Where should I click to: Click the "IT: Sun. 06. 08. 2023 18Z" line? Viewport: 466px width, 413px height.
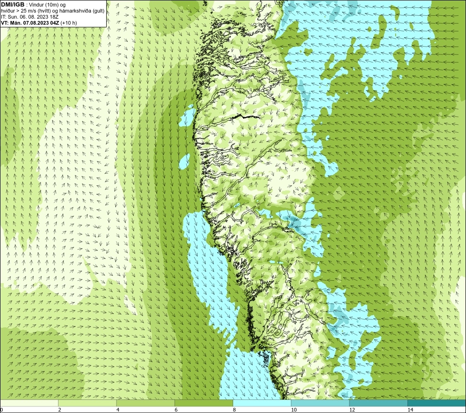[30, 17]
